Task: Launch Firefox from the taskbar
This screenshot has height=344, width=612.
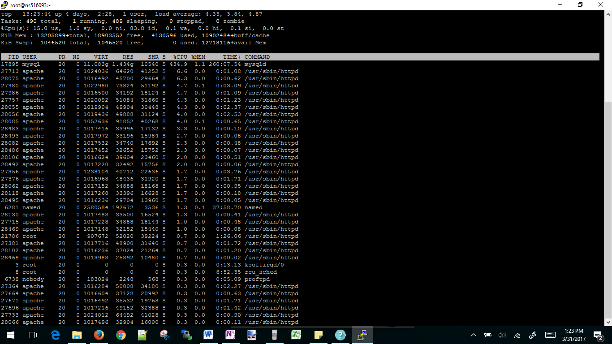Action: pyautogui.click(x=99, y=335)
